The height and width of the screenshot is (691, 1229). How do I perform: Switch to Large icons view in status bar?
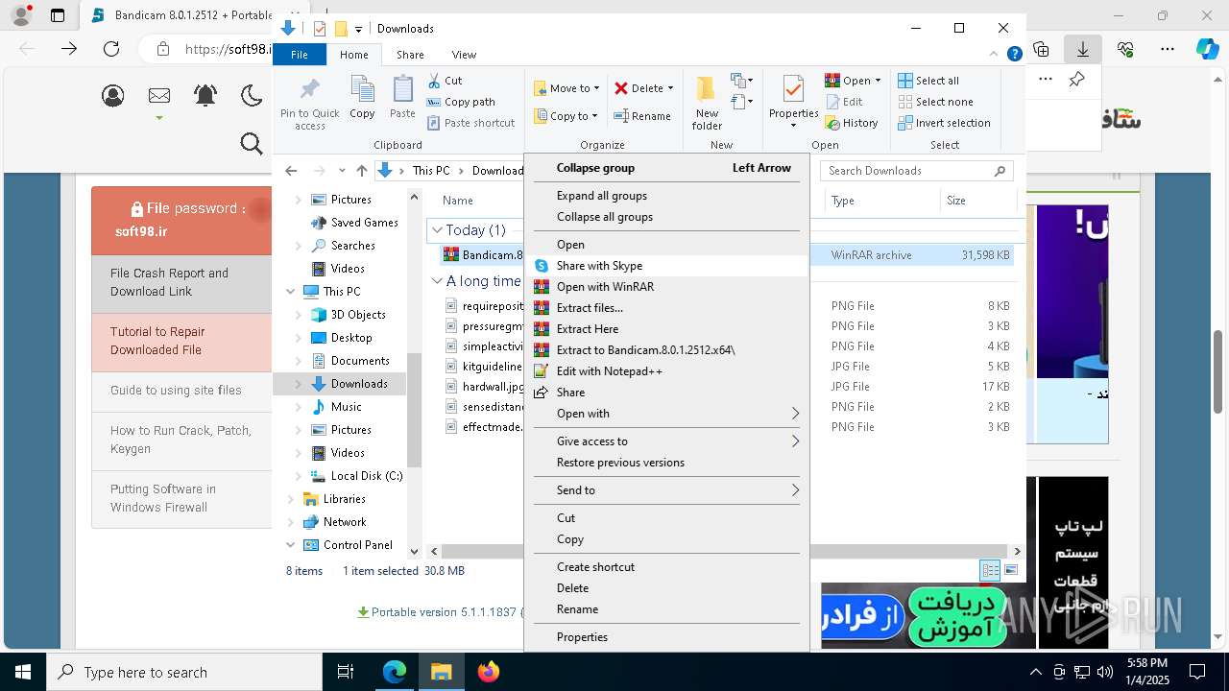(1010, 571)
